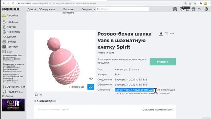Open the notification stream list icon

pyautogui.click(x=175, y=9)
